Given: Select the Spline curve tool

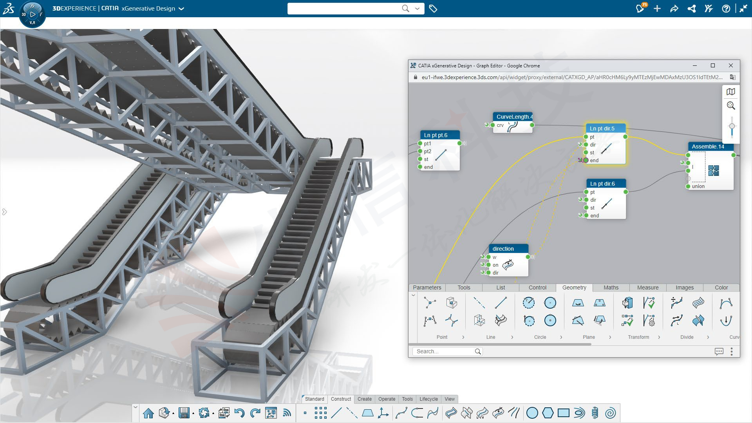Looking at the screenshot, I should 401,413.
